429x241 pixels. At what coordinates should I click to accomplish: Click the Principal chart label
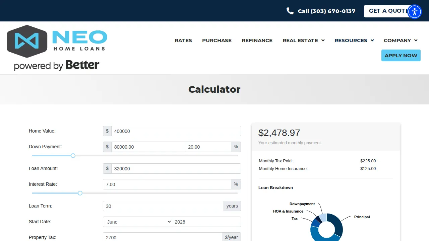click(x=362, y=217)
